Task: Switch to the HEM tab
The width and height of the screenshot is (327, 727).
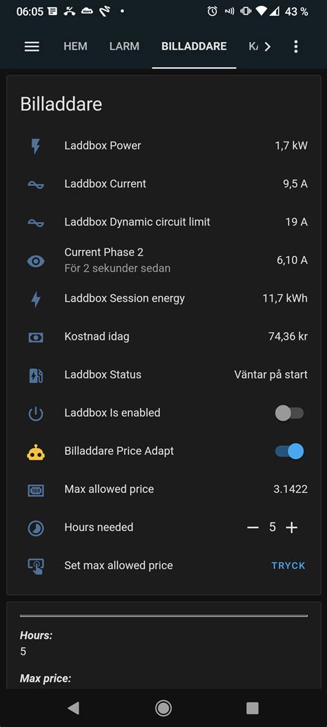Action: 75,46
